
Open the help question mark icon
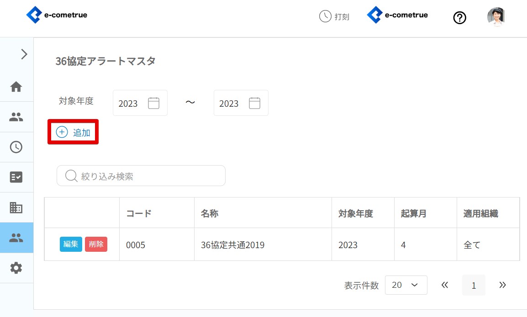coord(459,18)
